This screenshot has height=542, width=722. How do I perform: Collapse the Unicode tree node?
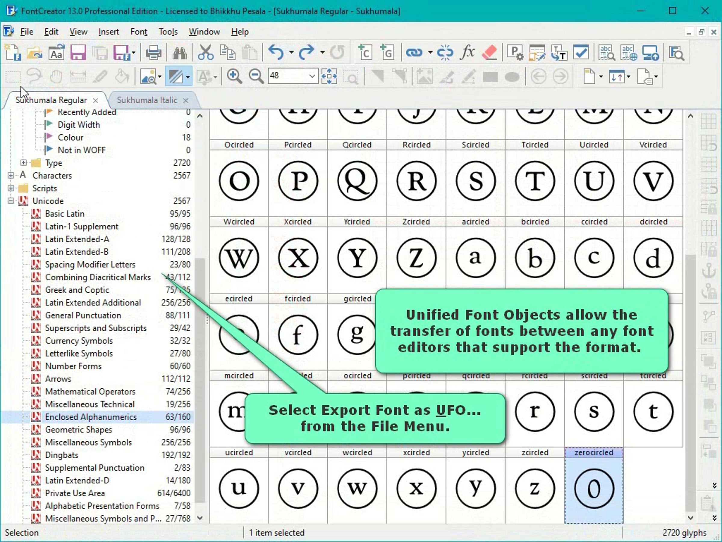tap(11, 201)
